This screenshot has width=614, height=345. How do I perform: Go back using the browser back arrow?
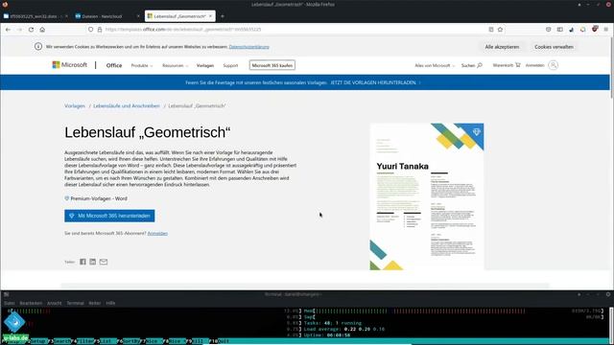click(9, 30)
